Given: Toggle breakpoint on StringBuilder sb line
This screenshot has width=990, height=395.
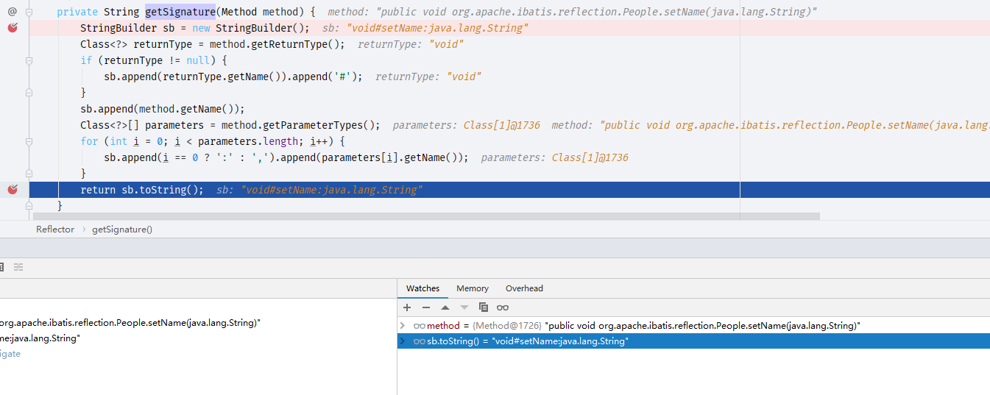Looking at the screenshot, I should [x=13, y=28].
